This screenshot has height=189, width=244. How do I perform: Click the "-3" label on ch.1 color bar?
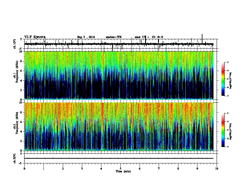[227, 62]
